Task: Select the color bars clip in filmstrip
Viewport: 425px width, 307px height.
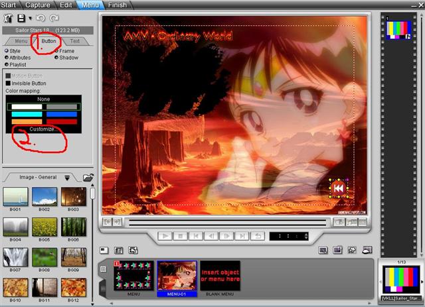Action: tap(398, 30)
